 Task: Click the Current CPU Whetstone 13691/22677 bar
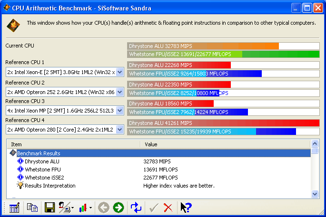[223, 54]
